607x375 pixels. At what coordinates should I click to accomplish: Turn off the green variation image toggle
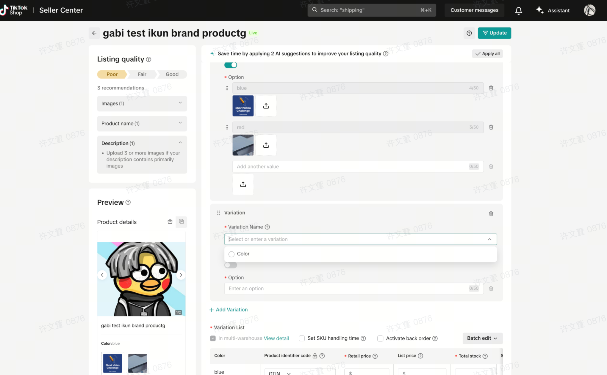click(231, 65)
